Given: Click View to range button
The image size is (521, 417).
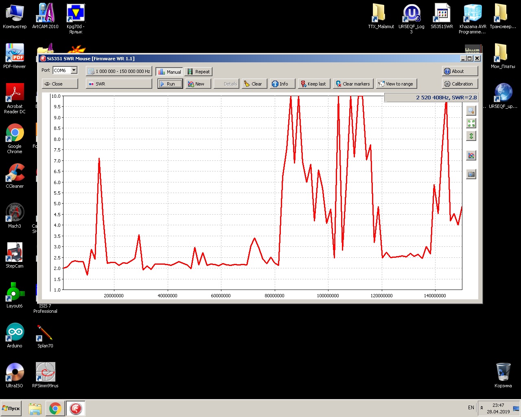Looking at the screenshot, I should click(396, 84).
